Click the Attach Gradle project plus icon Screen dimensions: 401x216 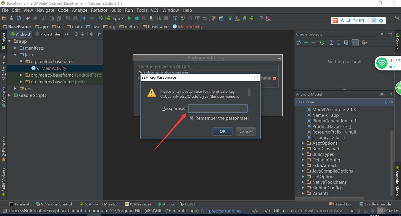tap(306, 43)
